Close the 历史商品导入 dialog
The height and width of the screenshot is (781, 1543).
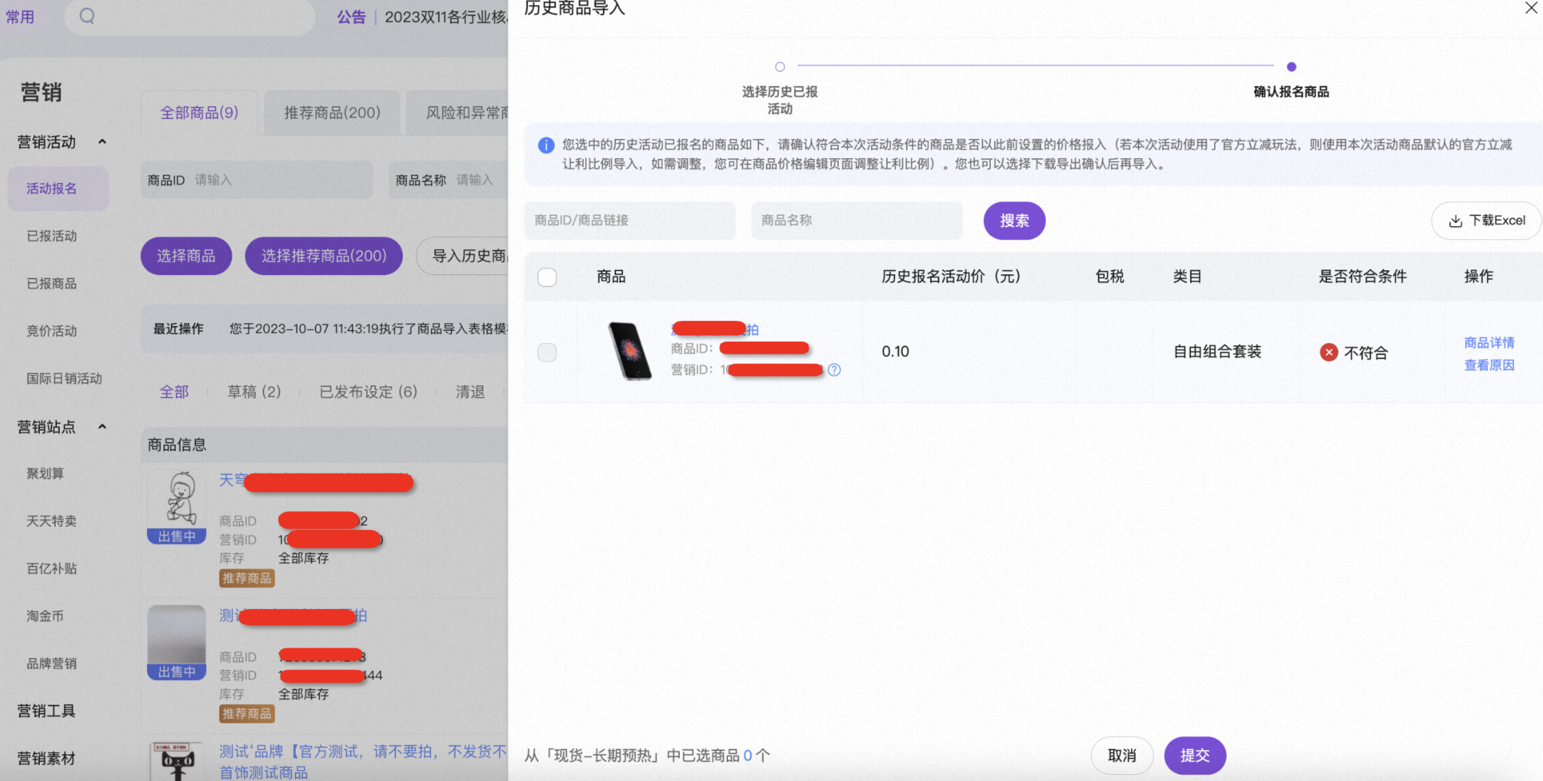pos(1531,8)
